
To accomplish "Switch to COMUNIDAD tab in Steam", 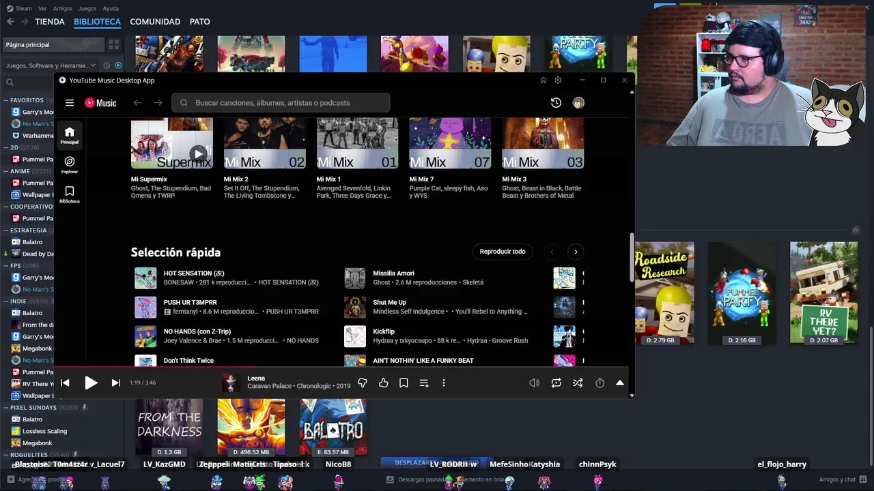I will tap(155, 22).
